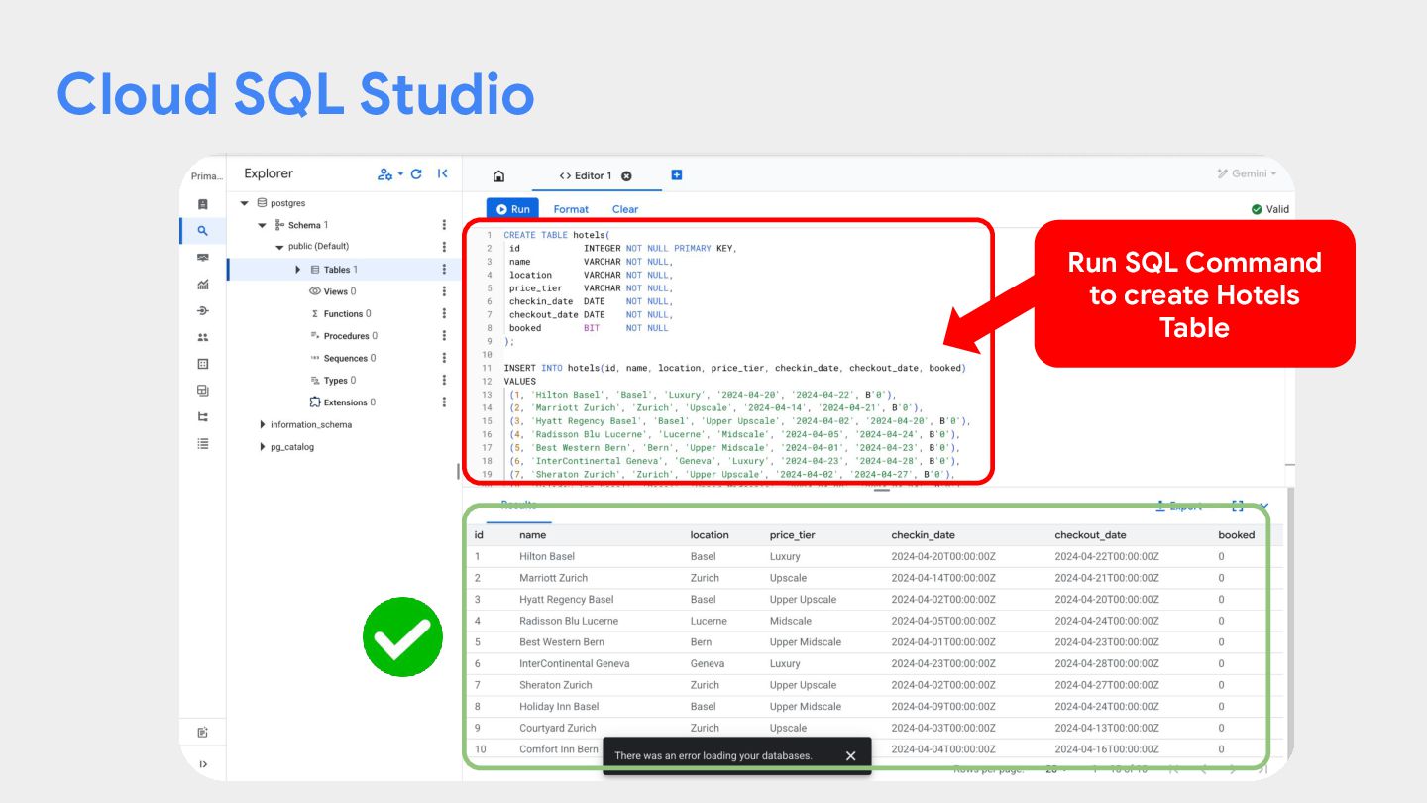Image resolution: width=1427 pixels, height=803 pixels.
Task: Refresh the Explorer panel
Action: [416, 174]
